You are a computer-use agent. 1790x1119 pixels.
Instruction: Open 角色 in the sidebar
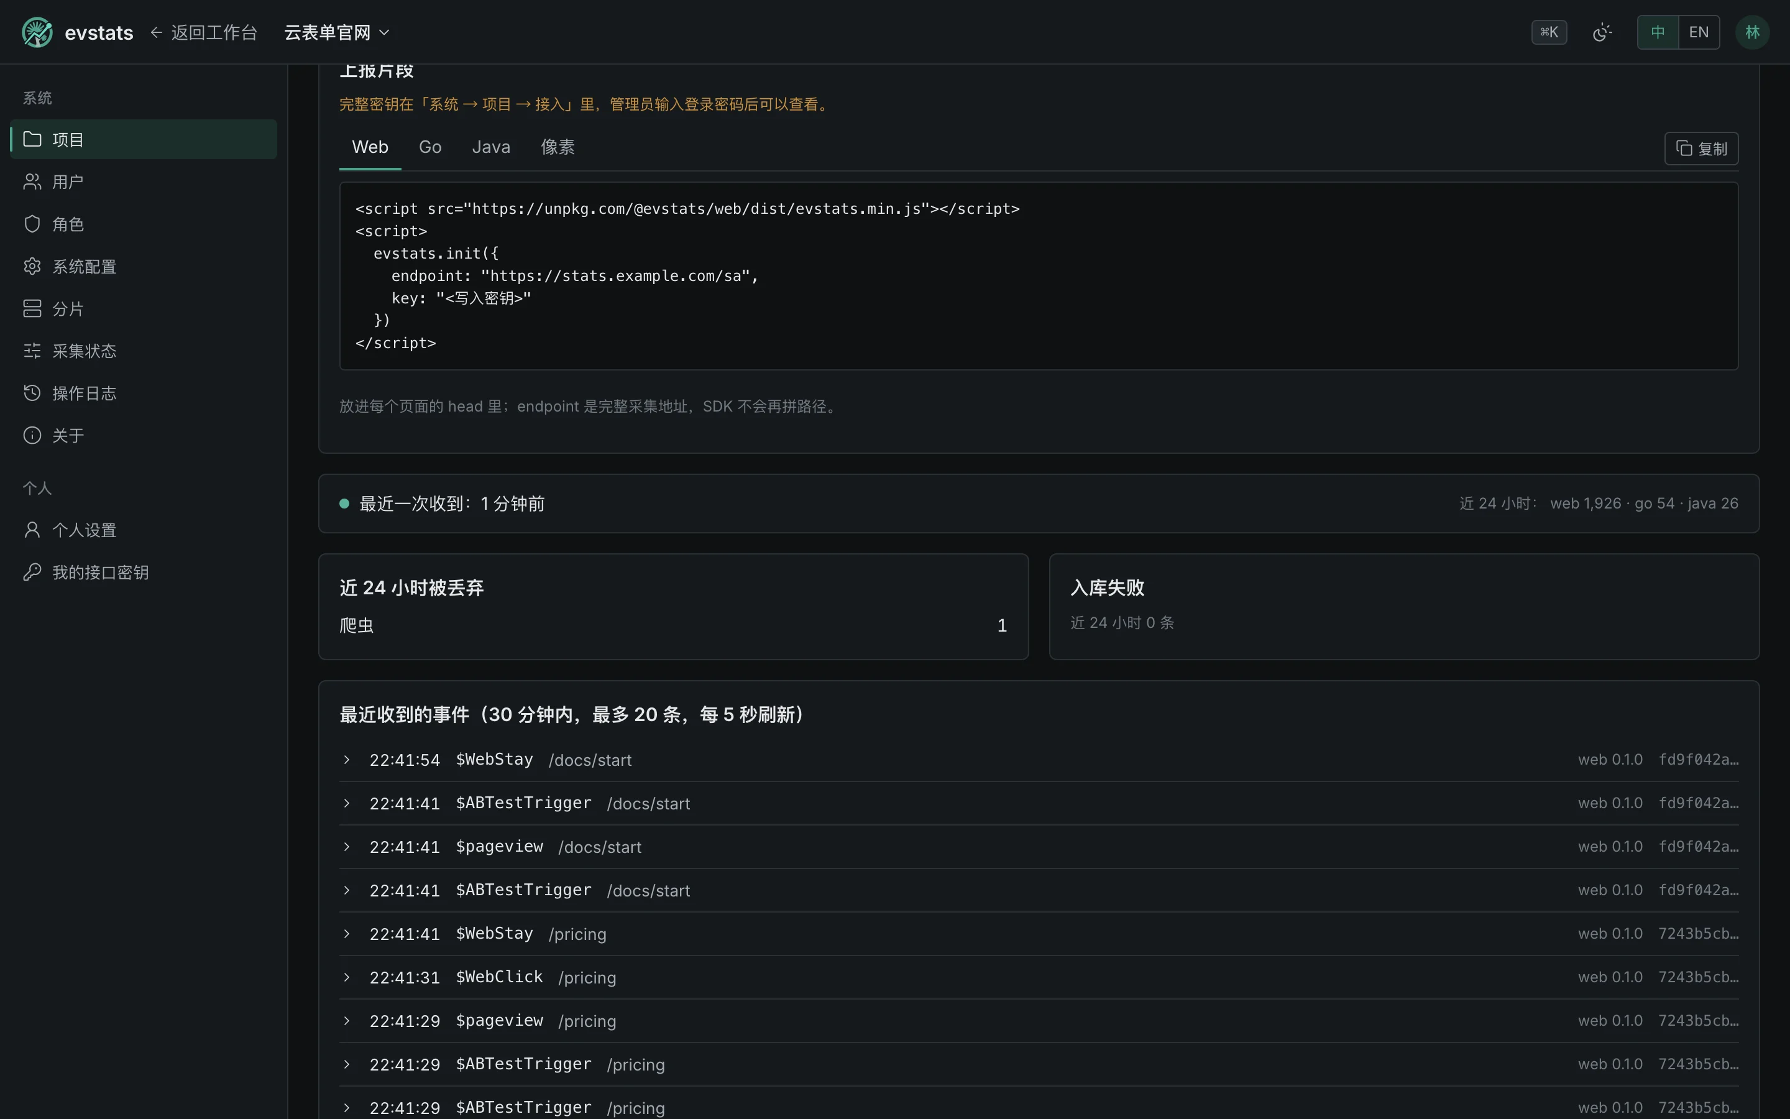pos(144,224)
